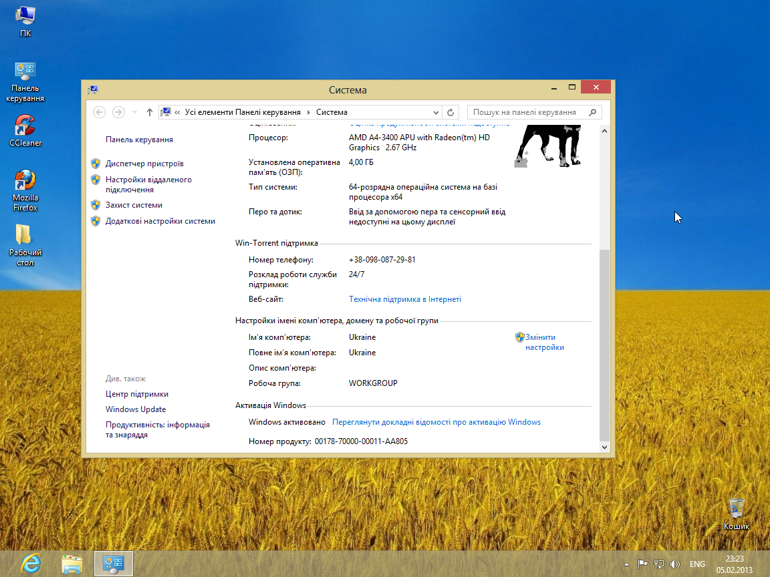Open Додаткові настройки системи
Viewport: 770px width, 577px height.
pos(160,221)
